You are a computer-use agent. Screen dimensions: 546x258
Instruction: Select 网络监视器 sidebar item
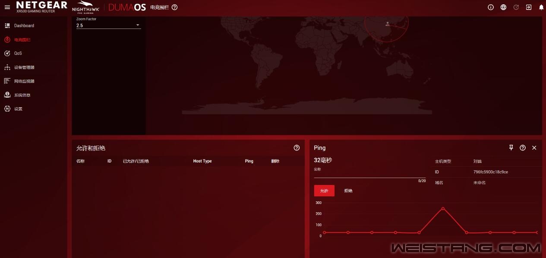tap(24, 81)
